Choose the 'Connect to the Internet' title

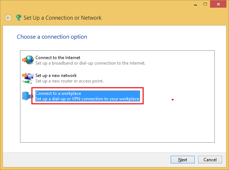(x=58, y=58)
